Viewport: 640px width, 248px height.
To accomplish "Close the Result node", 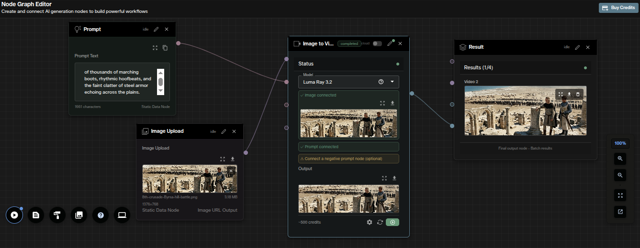I will tap(588, 47).
